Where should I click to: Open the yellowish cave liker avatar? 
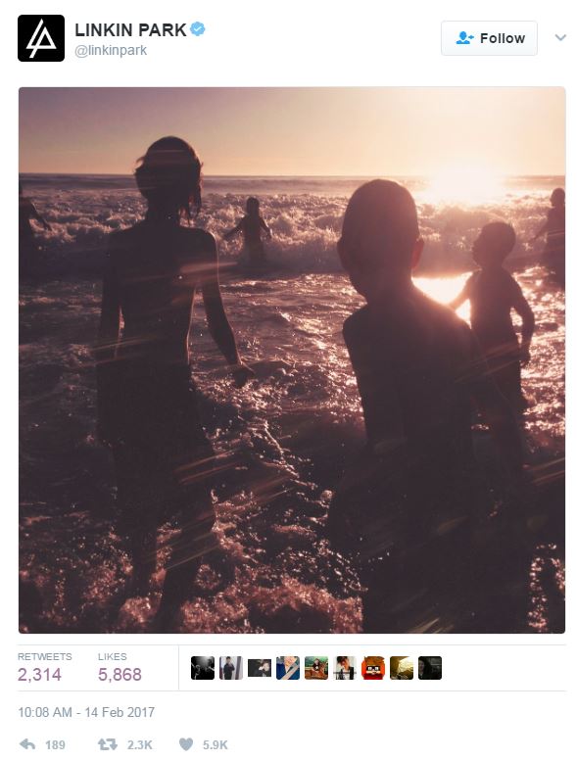click(402, 668)
